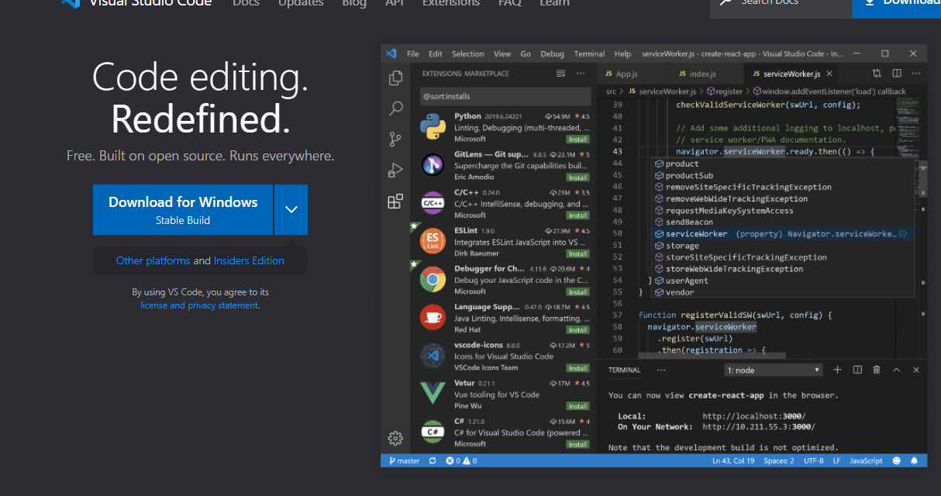Click 'Ln 43, Col 19' in status bar
Image resolution: width=941 pixels, height=496 pixels.
733,460
